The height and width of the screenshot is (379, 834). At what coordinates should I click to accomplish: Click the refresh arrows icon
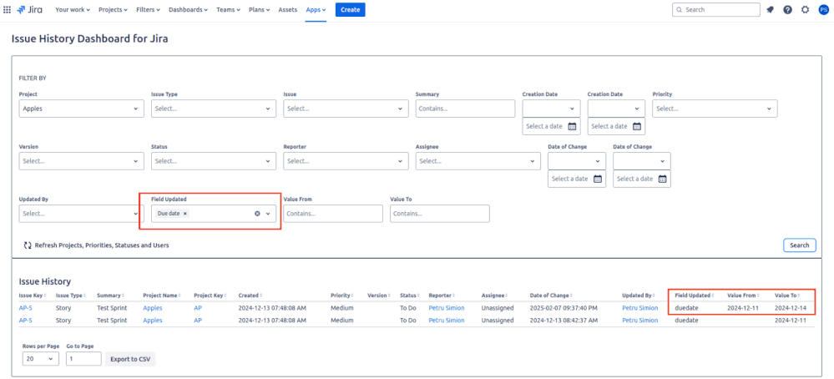28,245
